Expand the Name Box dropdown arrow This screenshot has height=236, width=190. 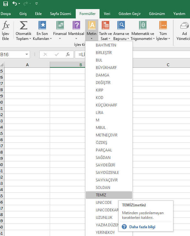[27, 54]
